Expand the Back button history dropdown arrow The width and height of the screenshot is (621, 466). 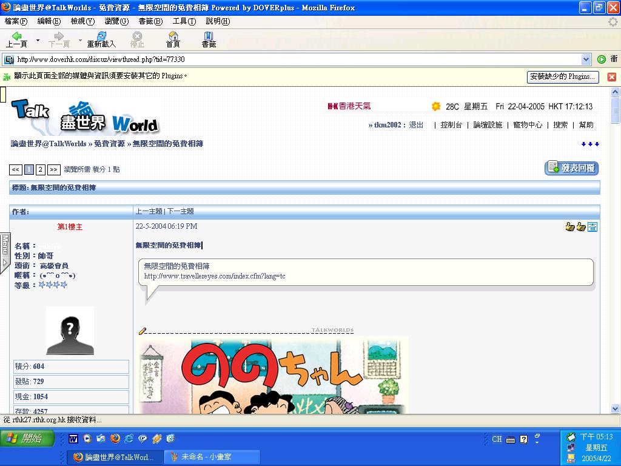click(x=38, y=41)
